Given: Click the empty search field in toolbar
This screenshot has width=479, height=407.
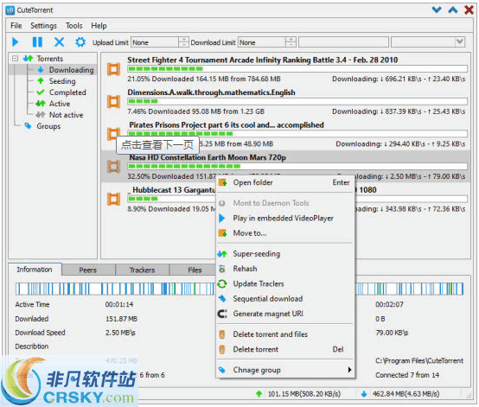Looking at the screenshot, I should point(343,42).
